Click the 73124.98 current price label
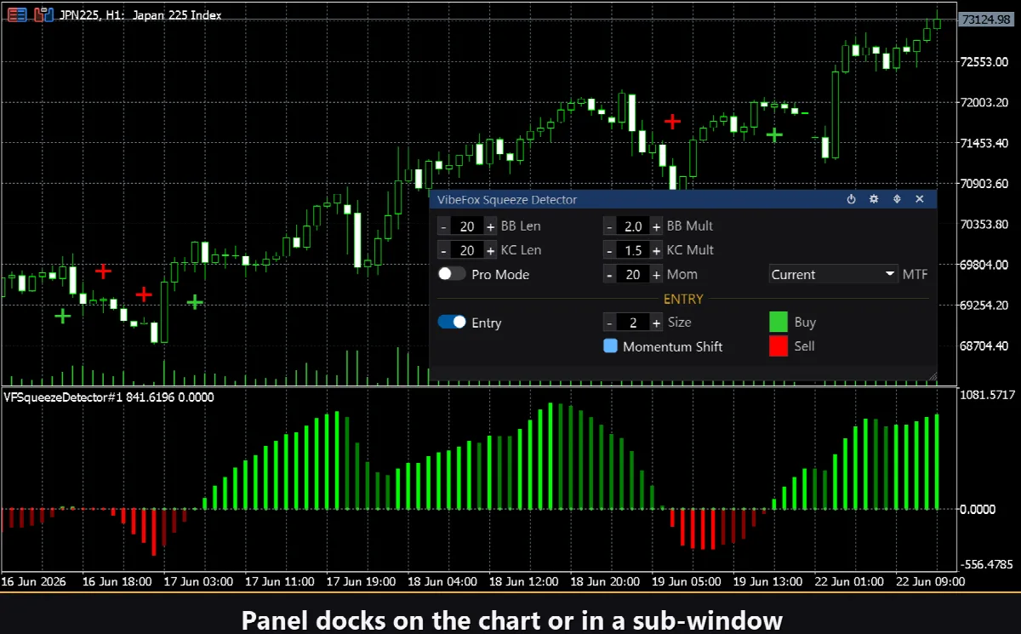The height and width of the screenshot is (634, 1021). 987,19
